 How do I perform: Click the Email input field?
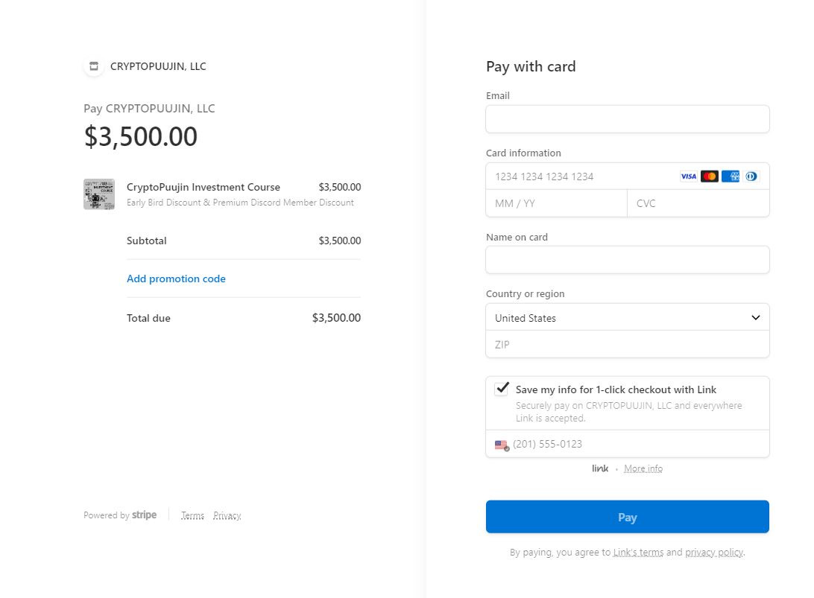(627, 119)
